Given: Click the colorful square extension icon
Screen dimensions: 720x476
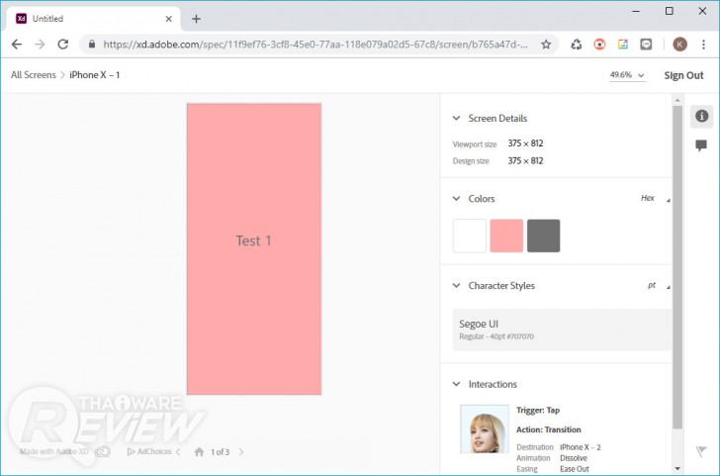Looking at the screenshot, I should click(623, 45).
